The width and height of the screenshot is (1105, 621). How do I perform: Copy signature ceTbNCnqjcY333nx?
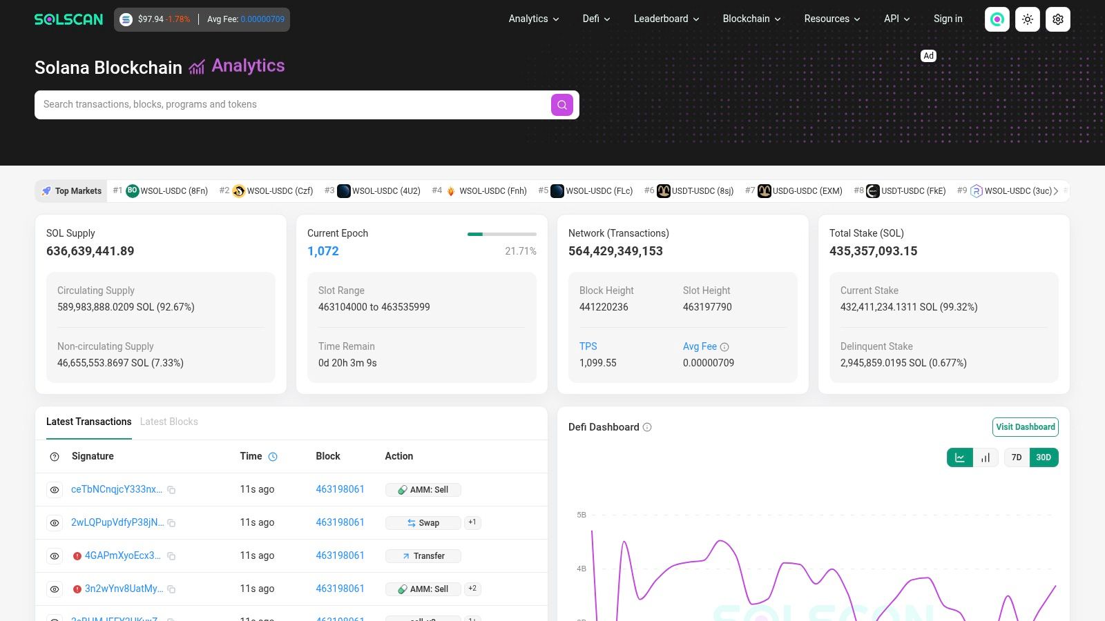click(x=171, y=490)
